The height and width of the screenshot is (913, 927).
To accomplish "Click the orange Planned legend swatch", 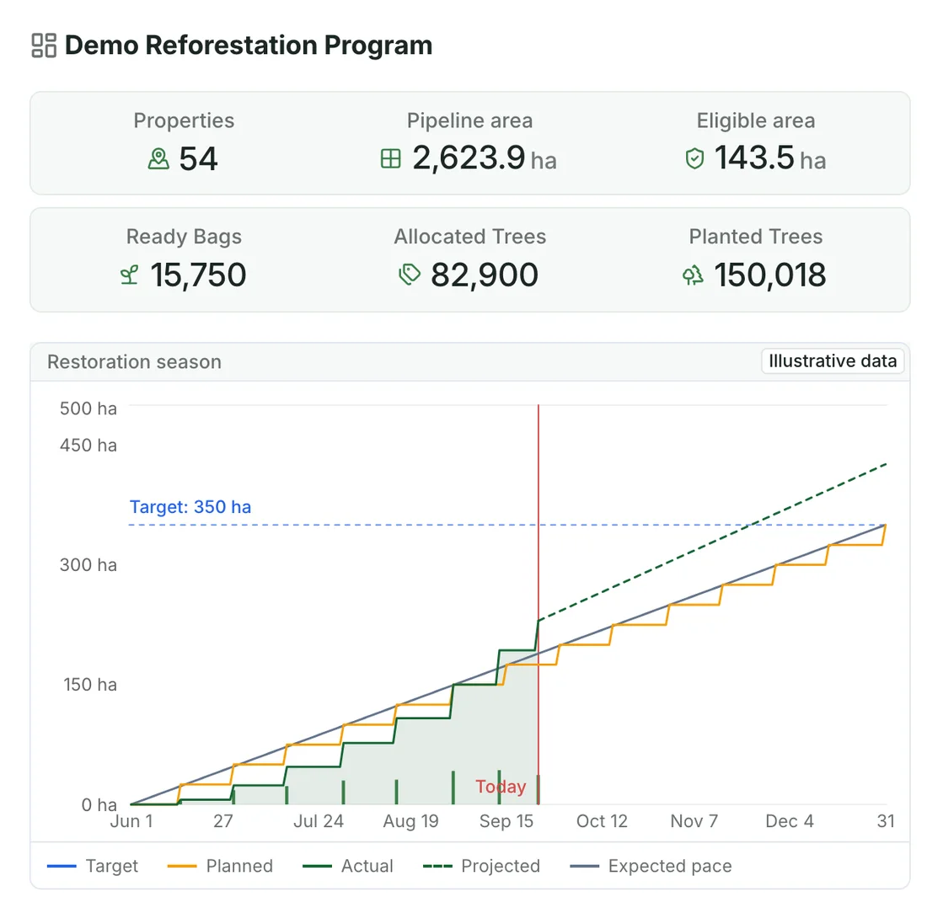I will [182, 867].
